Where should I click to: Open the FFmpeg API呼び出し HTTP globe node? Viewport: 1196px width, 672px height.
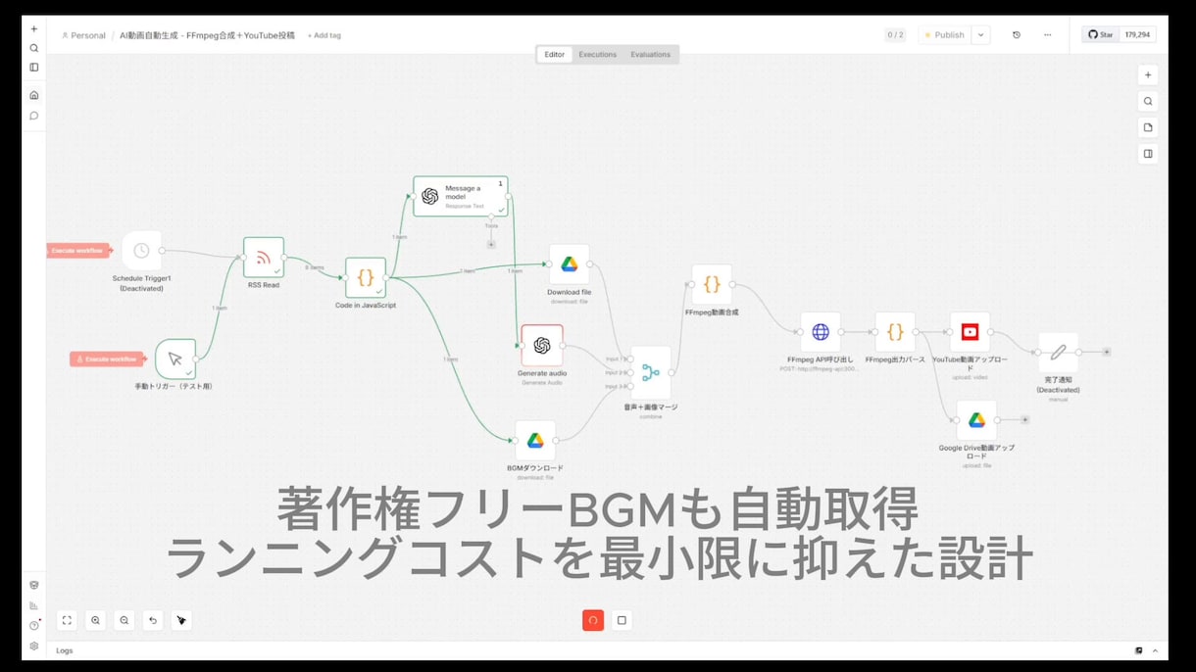click(x=821, y=332)
